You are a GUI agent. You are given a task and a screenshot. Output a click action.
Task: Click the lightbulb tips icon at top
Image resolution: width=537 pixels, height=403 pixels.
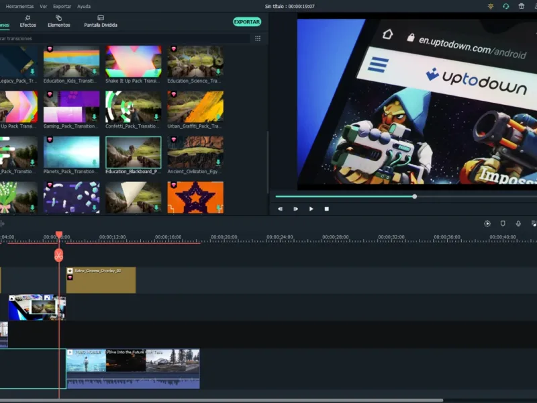click(491, 6)
